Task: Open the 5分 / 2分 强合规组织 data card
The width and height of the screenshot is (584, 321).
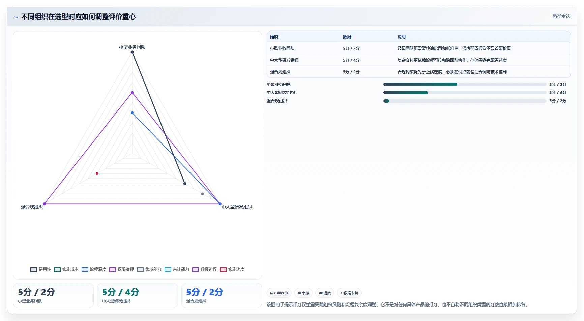Action: 222,295
